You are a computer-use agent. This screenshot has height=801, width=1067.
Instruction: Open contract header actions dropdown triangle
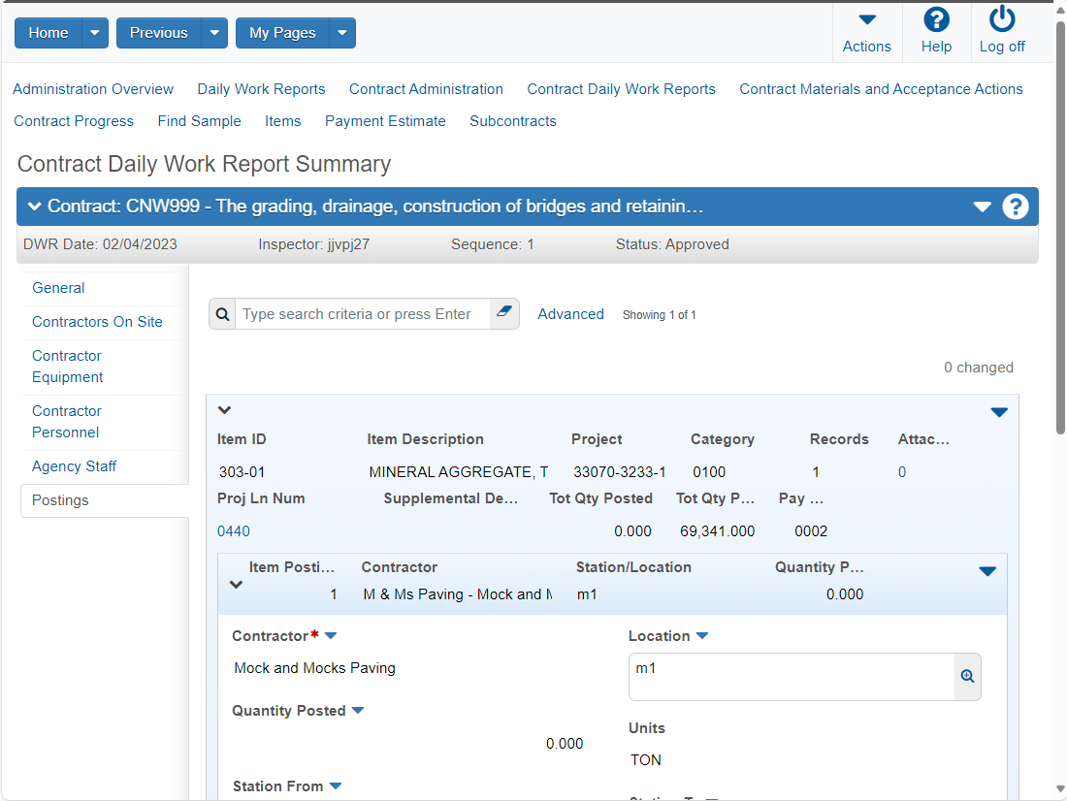pyautogui.click(x=982, y=207)
